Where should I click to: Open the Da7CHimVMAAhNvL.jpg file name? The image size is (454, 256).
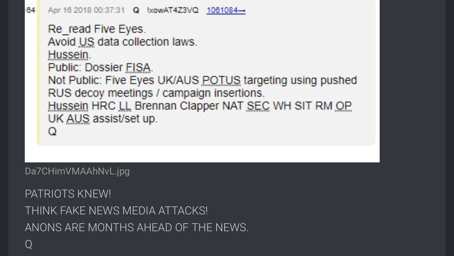click(x=77, y=171)
